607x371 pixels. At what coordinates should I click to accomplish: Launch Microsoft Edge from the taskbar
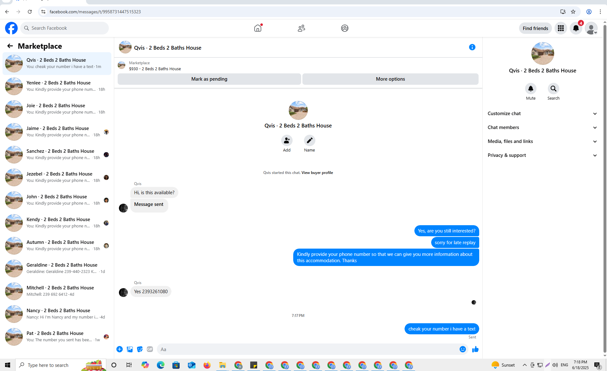pyautogui.click(x=161, y=365)
